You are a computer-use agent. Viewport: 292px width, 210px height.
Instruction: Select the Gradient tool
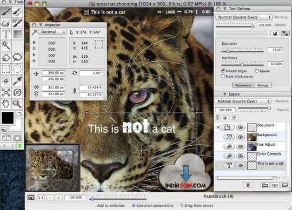point(17,34)
